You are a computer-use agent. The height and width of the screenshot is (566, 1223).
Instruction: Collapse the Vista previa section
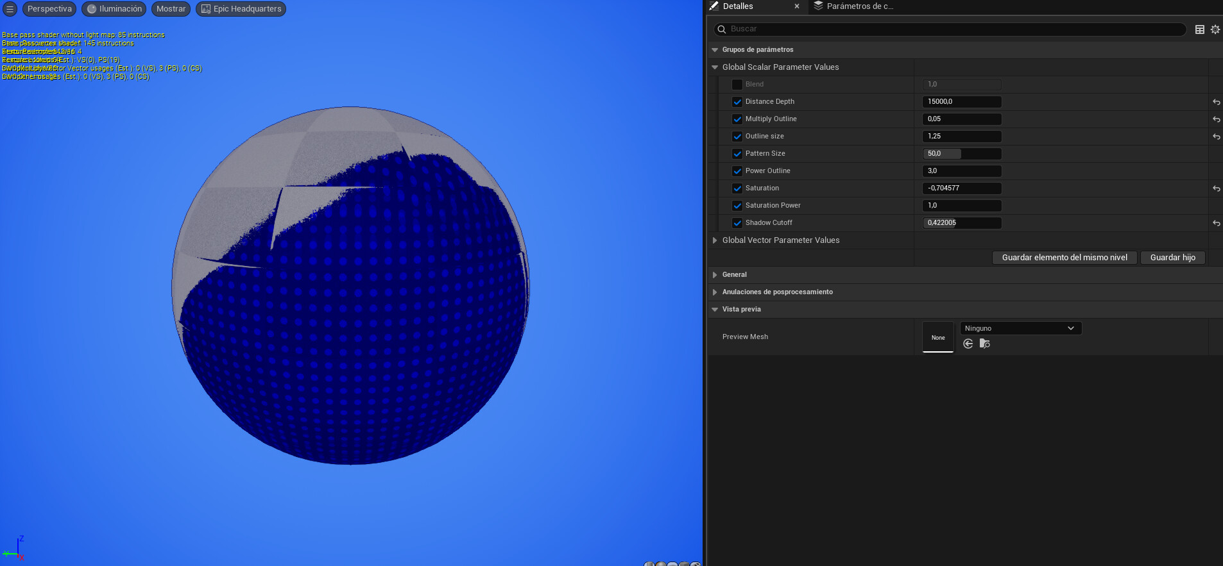pos(715,310)
